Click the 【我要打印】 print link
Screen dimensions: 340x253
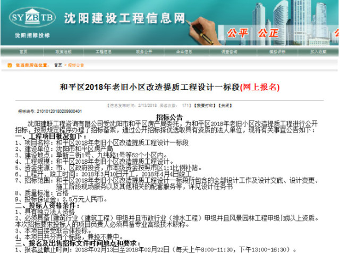click(x=205, y=106)
